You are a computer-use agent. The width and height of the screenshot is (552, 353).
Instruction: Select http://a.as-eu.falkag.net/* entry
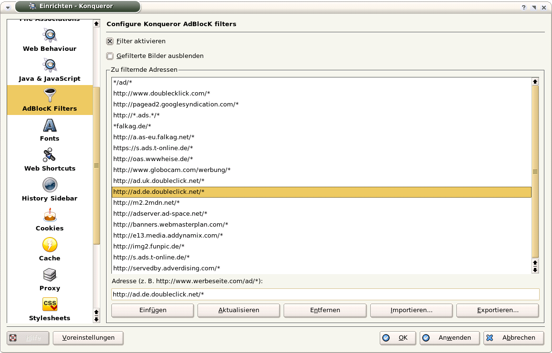[x=321, y=137]
